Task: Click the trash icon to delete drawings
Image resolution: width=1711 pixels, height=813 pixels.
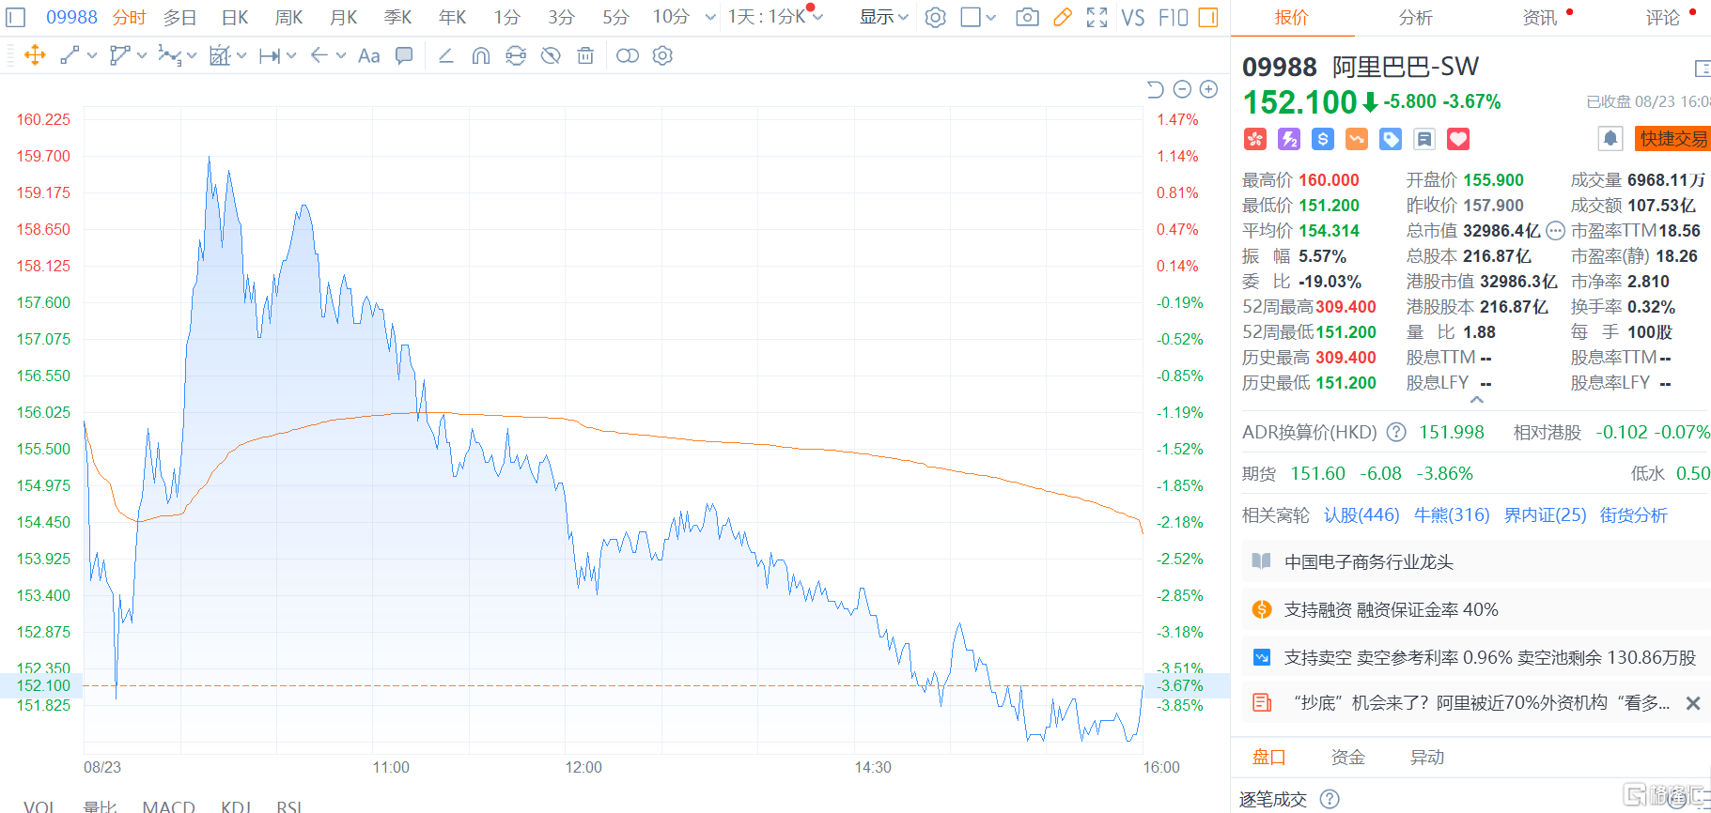Action: pyautogui.click(x=585, y=56)
